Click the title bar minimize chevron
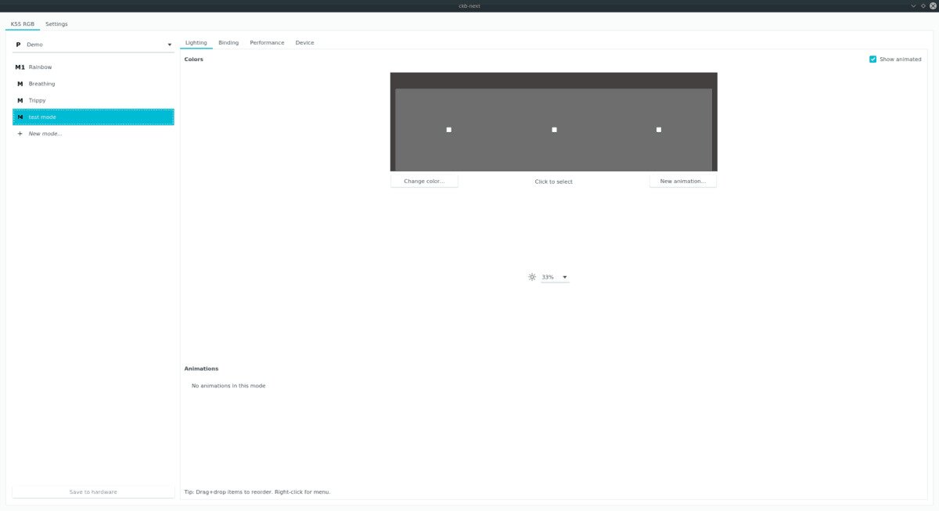Screen dimensions: 939x511 pyautogui.click(x=913, y=5)
